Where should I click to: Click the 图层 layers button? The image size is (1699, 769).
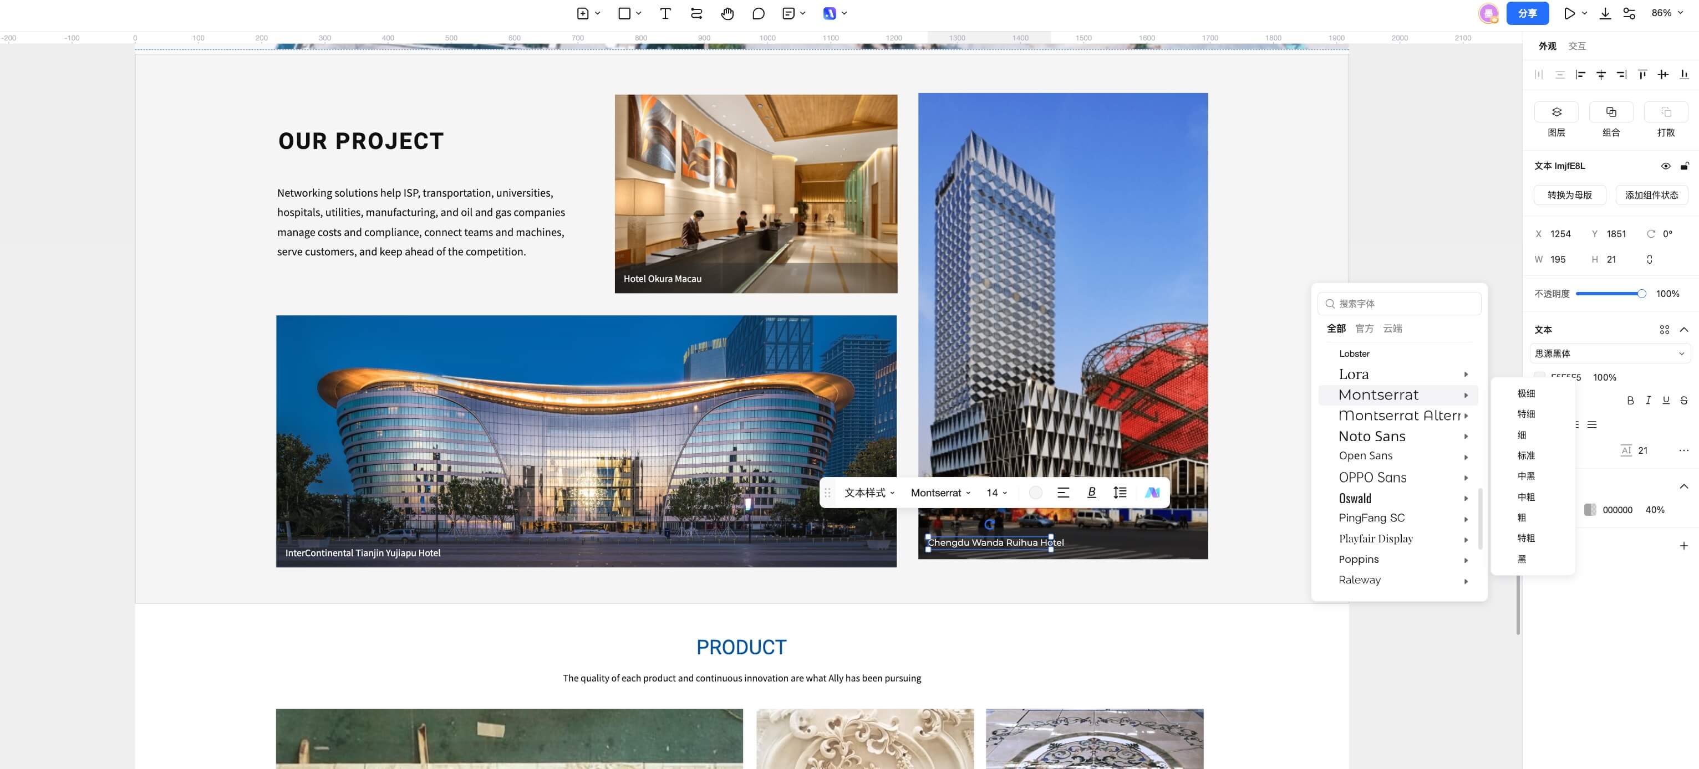pos(1556,112)
